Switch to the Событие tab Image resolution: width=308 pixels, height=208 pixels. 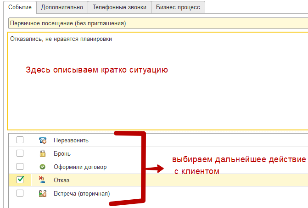[x=20, y=7]
